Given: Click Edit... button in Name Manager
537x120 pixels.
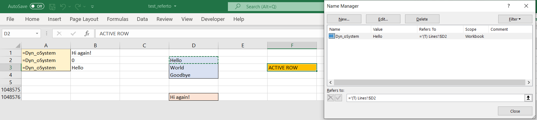Looking at the screenshot, I should pyautogui.click(x=383, y=19).
